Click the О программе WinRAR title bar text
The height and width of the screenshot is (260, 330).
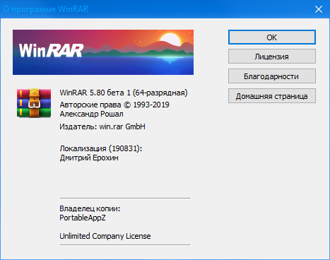(46, 9)
